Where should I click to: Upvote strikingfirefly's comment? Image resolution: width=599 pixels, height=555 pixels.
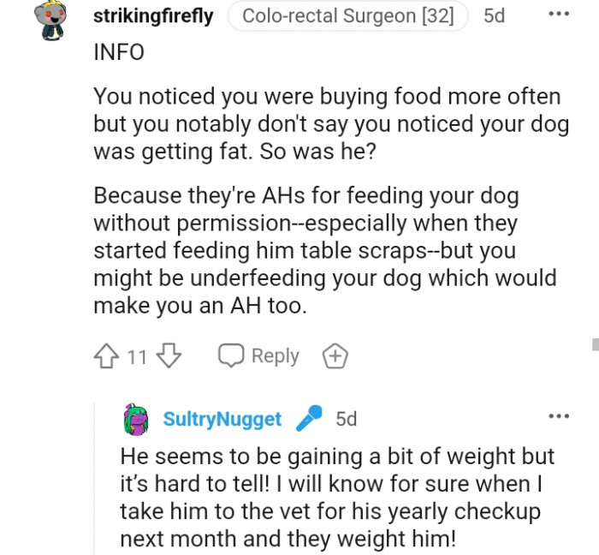pos(107,355)
